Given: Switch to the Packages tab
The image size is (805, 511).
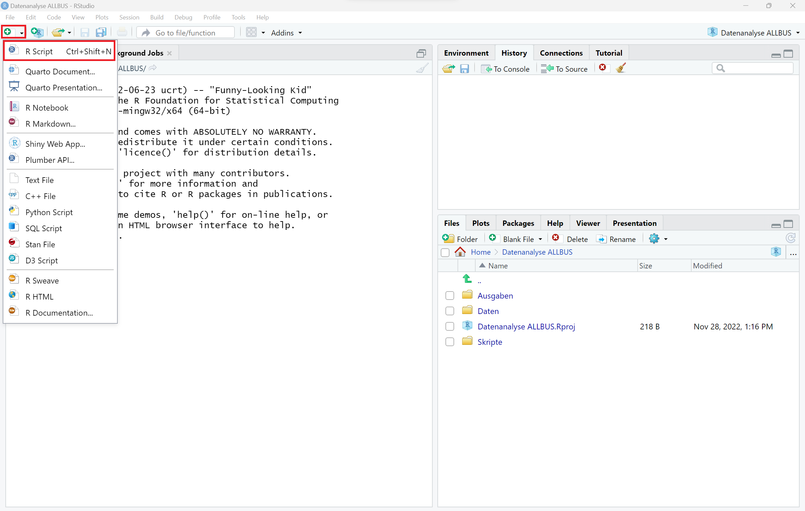Looking at the screenshot, I should pos(518,223).
